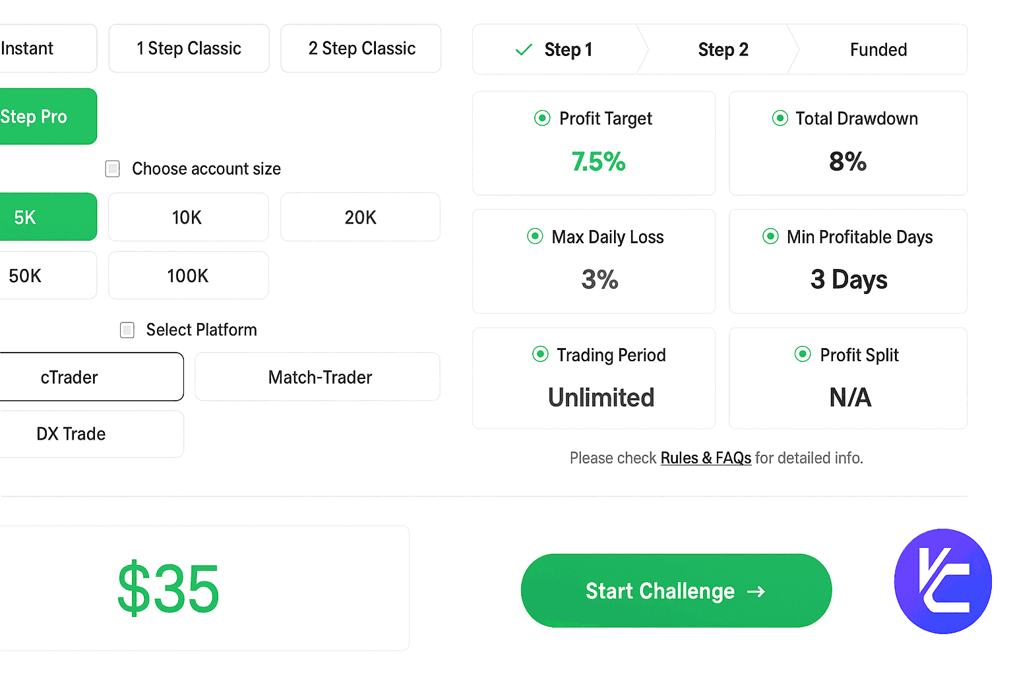Viewport: 1013px width, 675px height.
Task: Click the Profit Split radio icon
Action: pos(803,355)
